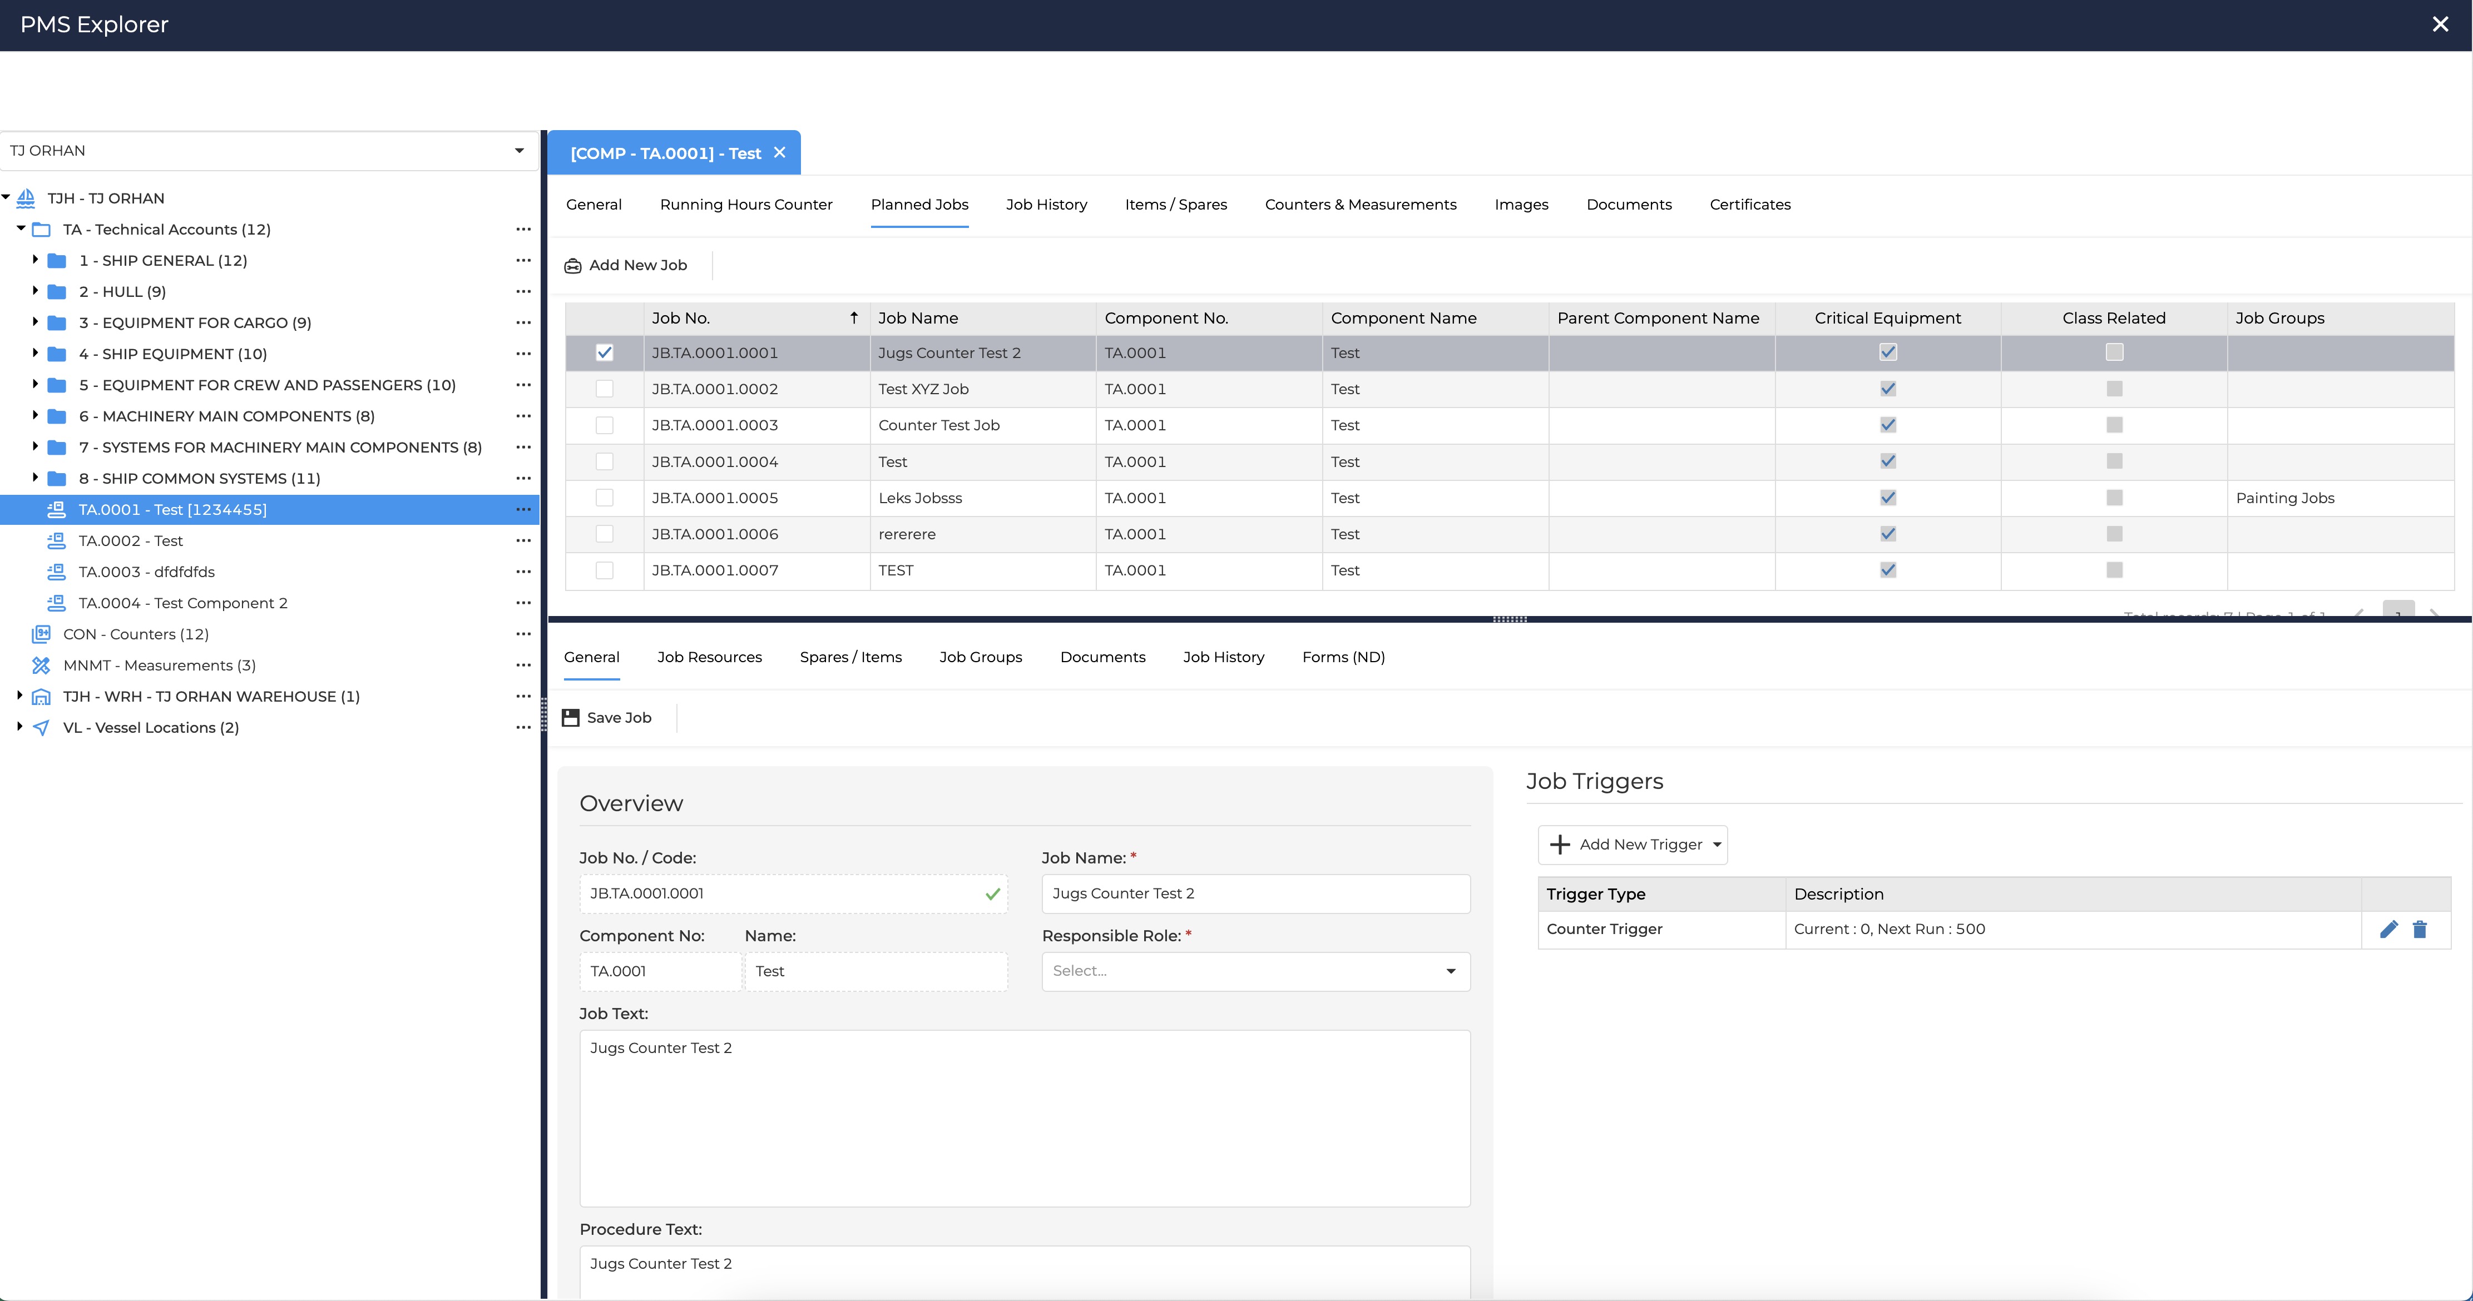Click the MNMT - Measurements tools icon
This screenshot has height=1301, width=2473.
pyautogui.click(x=41, y=665)
